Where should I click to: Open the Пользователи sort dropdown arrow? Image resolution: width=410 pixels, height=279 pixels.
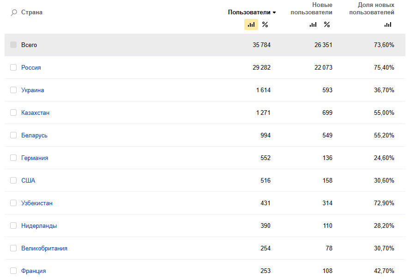[274, 12]
